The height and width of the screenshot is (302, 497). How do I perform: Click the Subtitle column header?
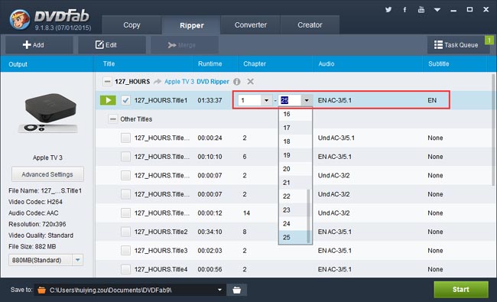[x=439, y=63]
